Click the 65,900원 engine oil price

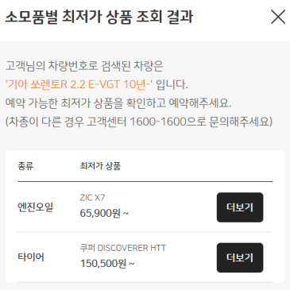pos(100,213)
